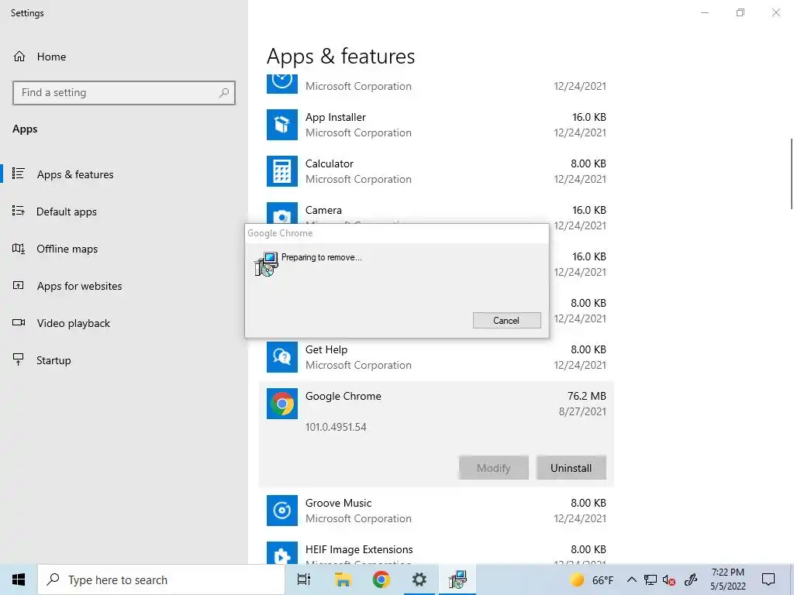Click the Home icon in Settings sidebar
The width and height of the screenshot is (794, 595).
click(19, 57)
